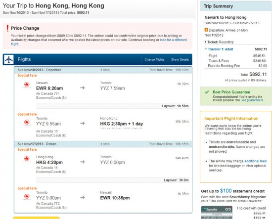This screenshot has width=272, height=219.
Task: Click the orange departure alert icon in Trip Summary
Action: 206,30
